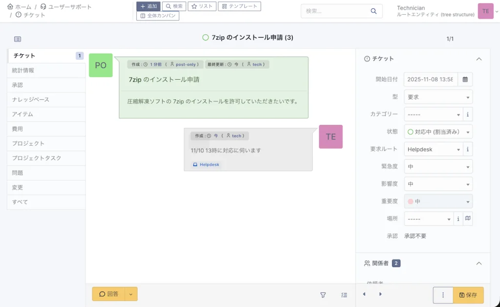
Task: Go to next ticket arrow
Action: [x=380, y=294]
